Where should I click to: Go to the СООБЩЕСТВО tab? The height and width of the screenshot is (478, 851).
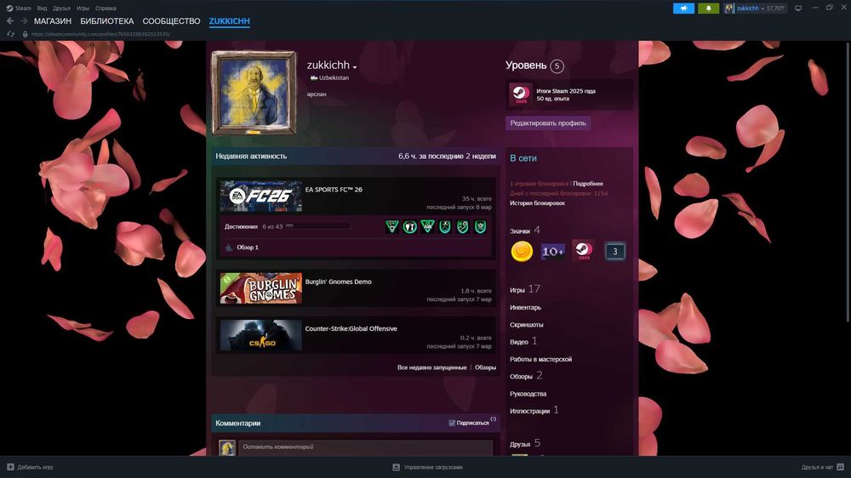tap(172, 21)
